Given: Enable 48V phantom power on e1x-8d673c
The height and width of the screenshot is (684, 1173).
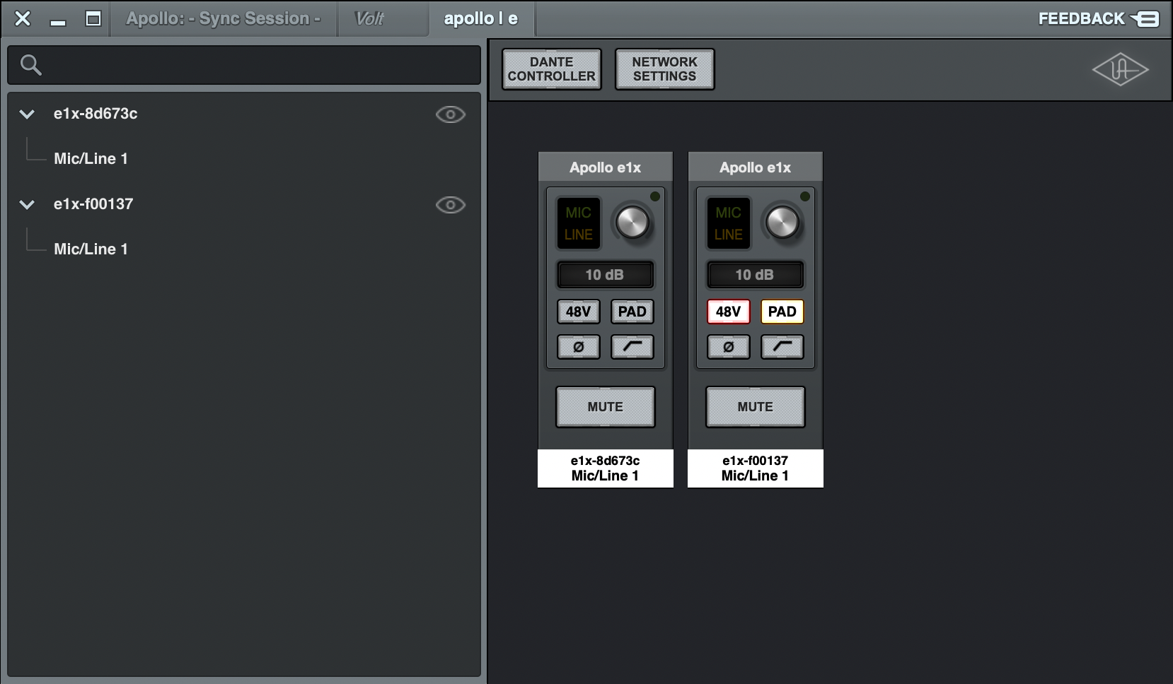Looking at the screenshot, I should [x=578, y=312].
